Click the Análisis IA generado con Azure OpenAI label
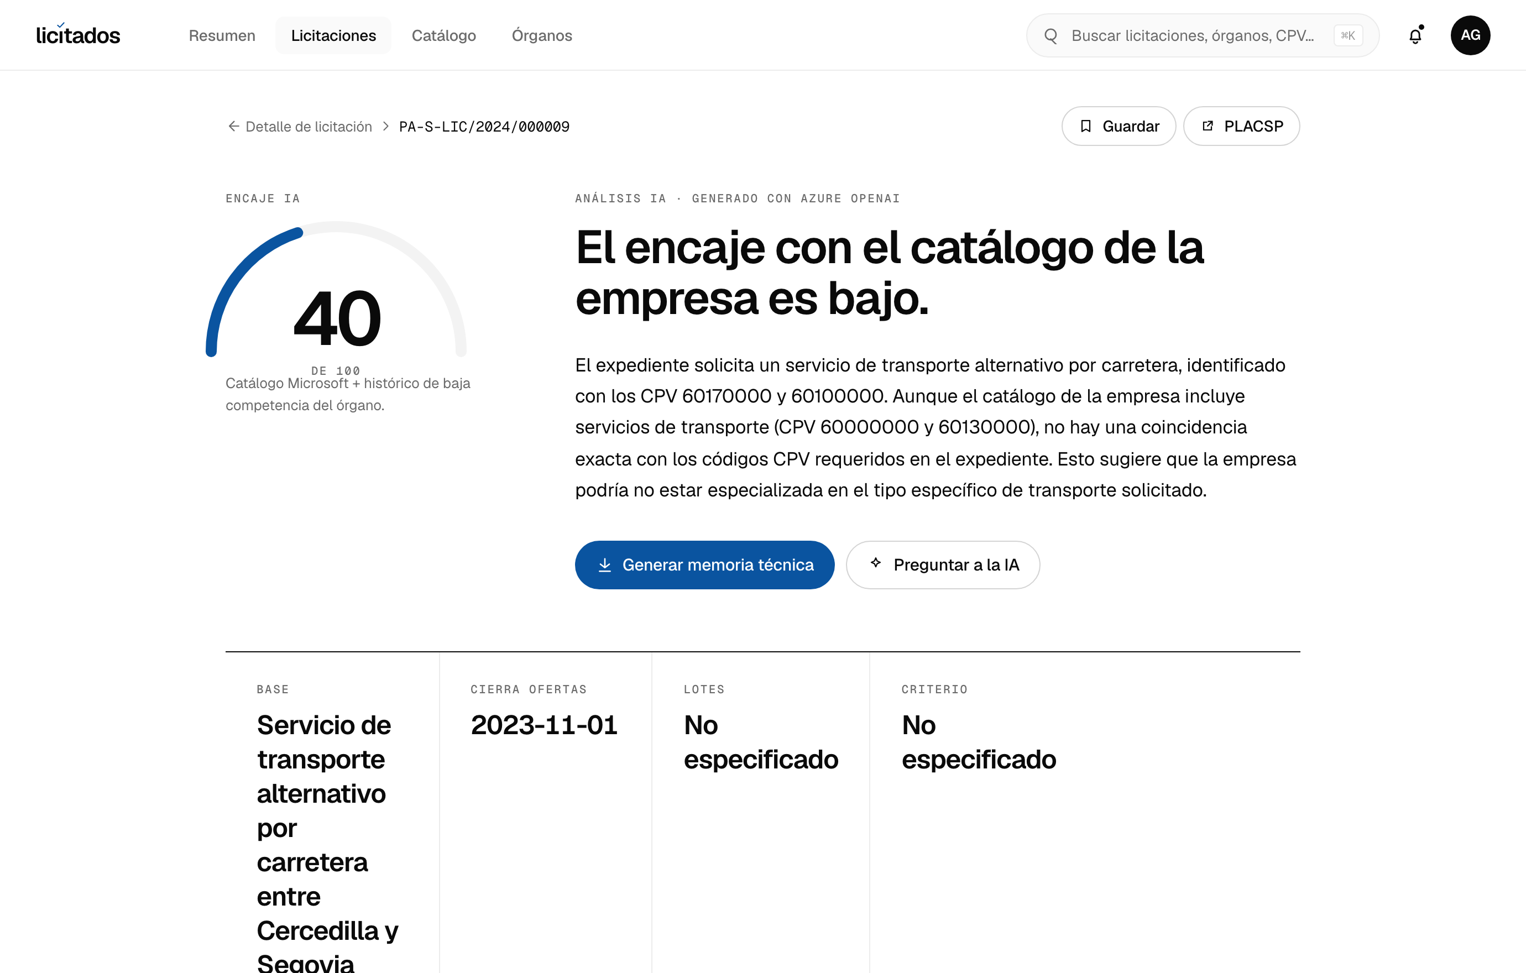Image resolution: width=1526 pixels, height=973 pixels. [x=737, y=198]
